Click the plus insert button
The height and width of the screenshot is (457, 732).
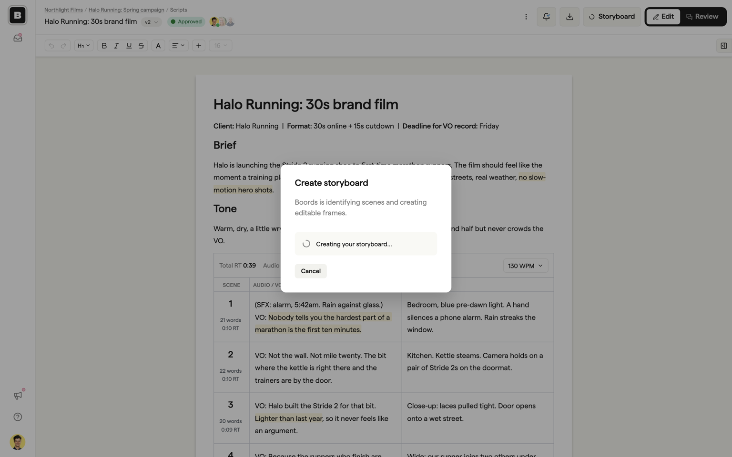[199, 46]
